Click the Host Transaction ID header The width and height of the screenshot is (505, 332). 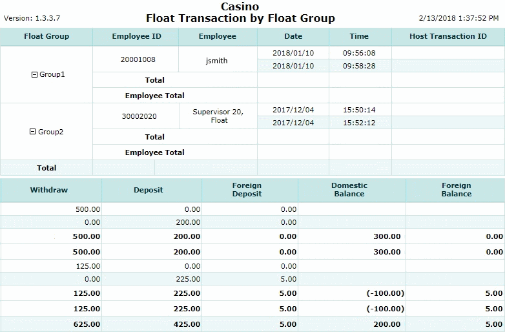click(x=448, y=36)
